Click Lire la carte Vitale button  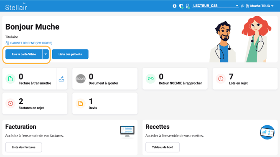point(24,54)
